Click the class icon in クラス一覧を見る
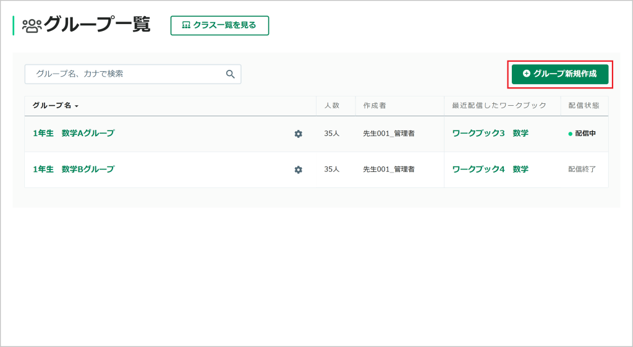Image resolution: width=633 pixels, height=347 pixels. click(185, 25)
